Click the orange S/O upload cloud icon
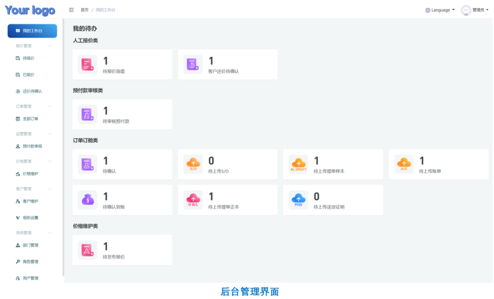Screen dimensions: 494x299 pos(193,164)
